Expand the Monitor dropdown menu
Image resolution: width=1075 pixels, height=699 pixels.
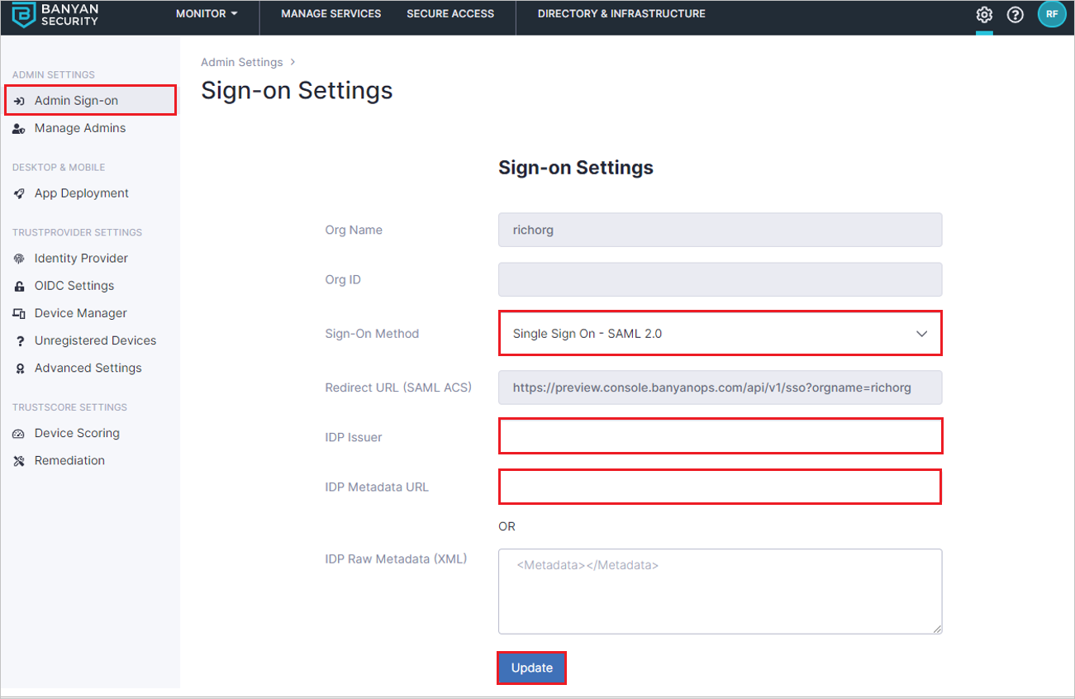coord(206,13)
